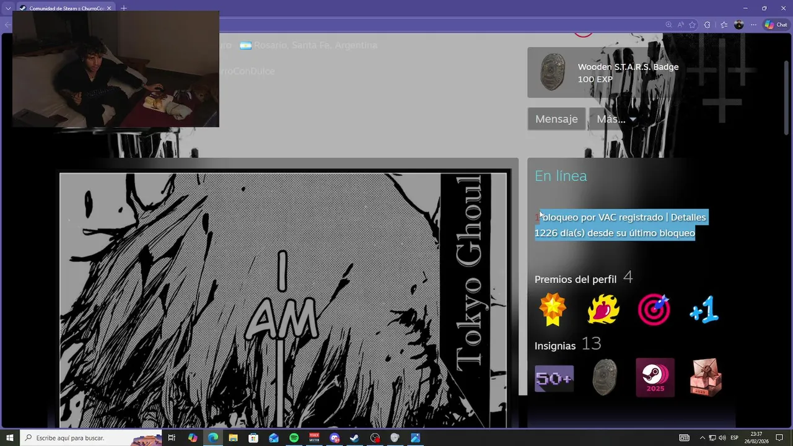793x446 pixels.
Task: Click the zoom magnifier icon in address bar
Action: [x=668, y=25]
